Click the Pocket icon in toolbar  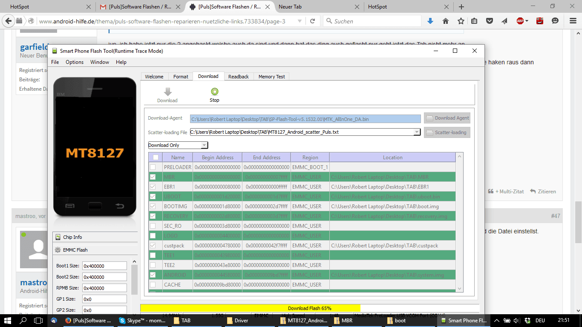tap(490, 21)
